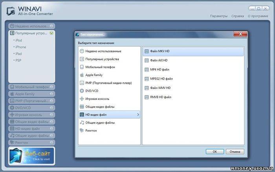
Task: Collapse Популярные устро... section with green chevron
Action: coord(51,33)
